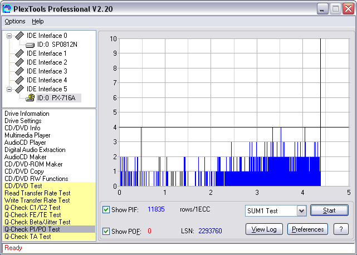Screen dimensions: 357x255
Task: Click the SP0812N hard drive icon
Action: point(30,45)
